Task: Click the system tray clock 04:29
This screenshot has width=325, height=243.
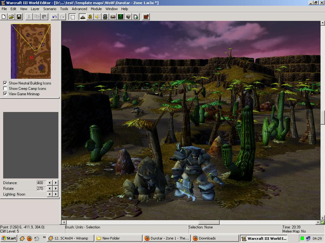Action: point(317,239)
